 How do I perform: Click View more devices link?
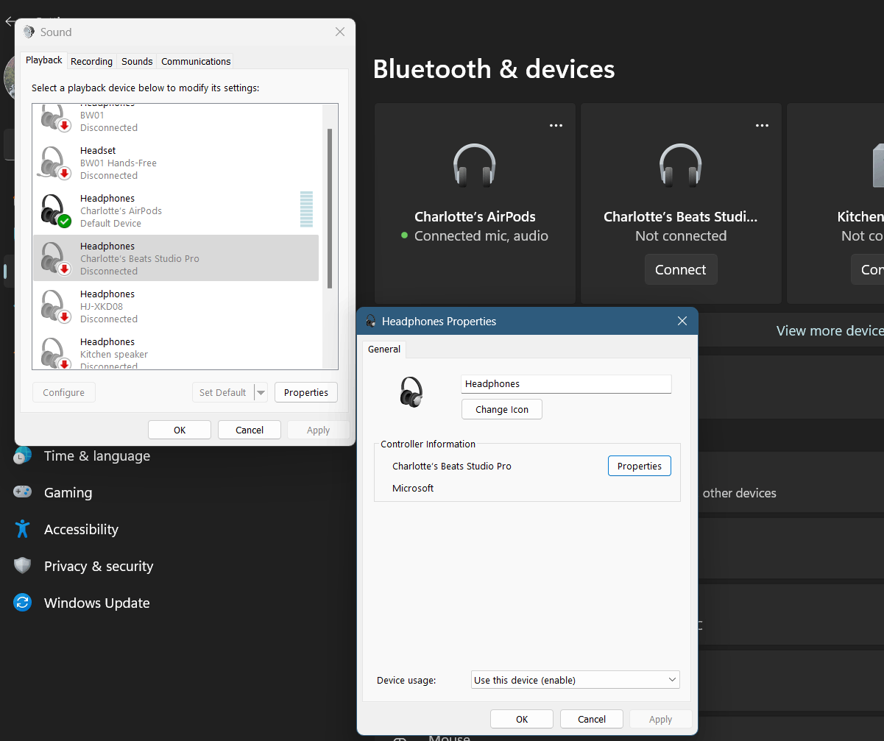click(830, 330)
